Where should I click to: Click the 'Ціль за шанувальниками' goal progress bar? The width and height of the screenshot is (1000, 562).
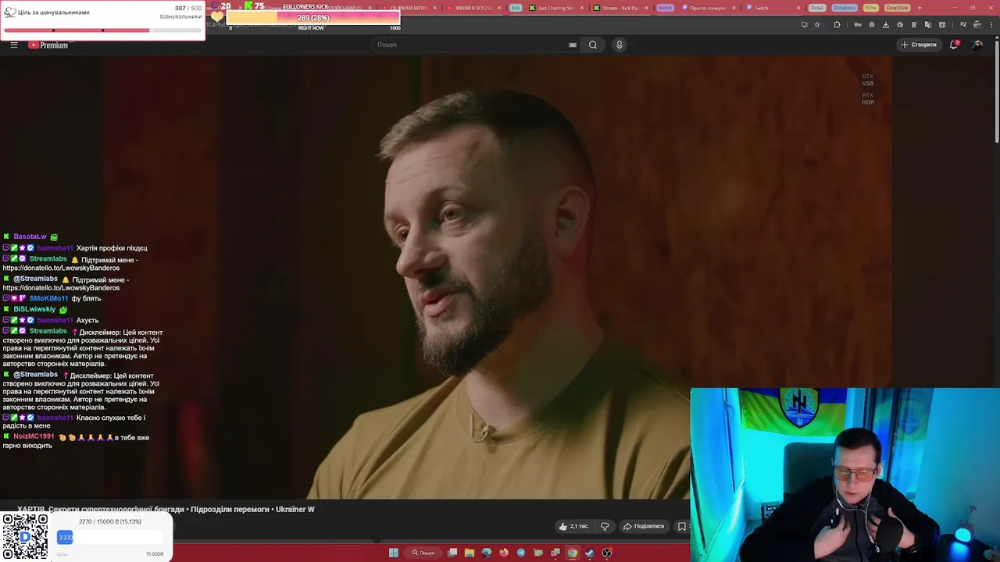point(102,30)
